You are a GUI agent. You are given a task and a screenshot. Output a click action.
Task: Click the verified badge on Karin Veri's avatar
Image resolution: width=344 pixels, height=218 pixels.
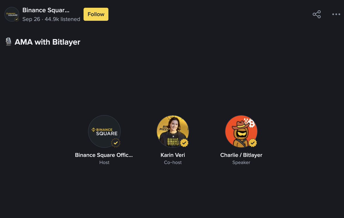(x=184, y=143)
